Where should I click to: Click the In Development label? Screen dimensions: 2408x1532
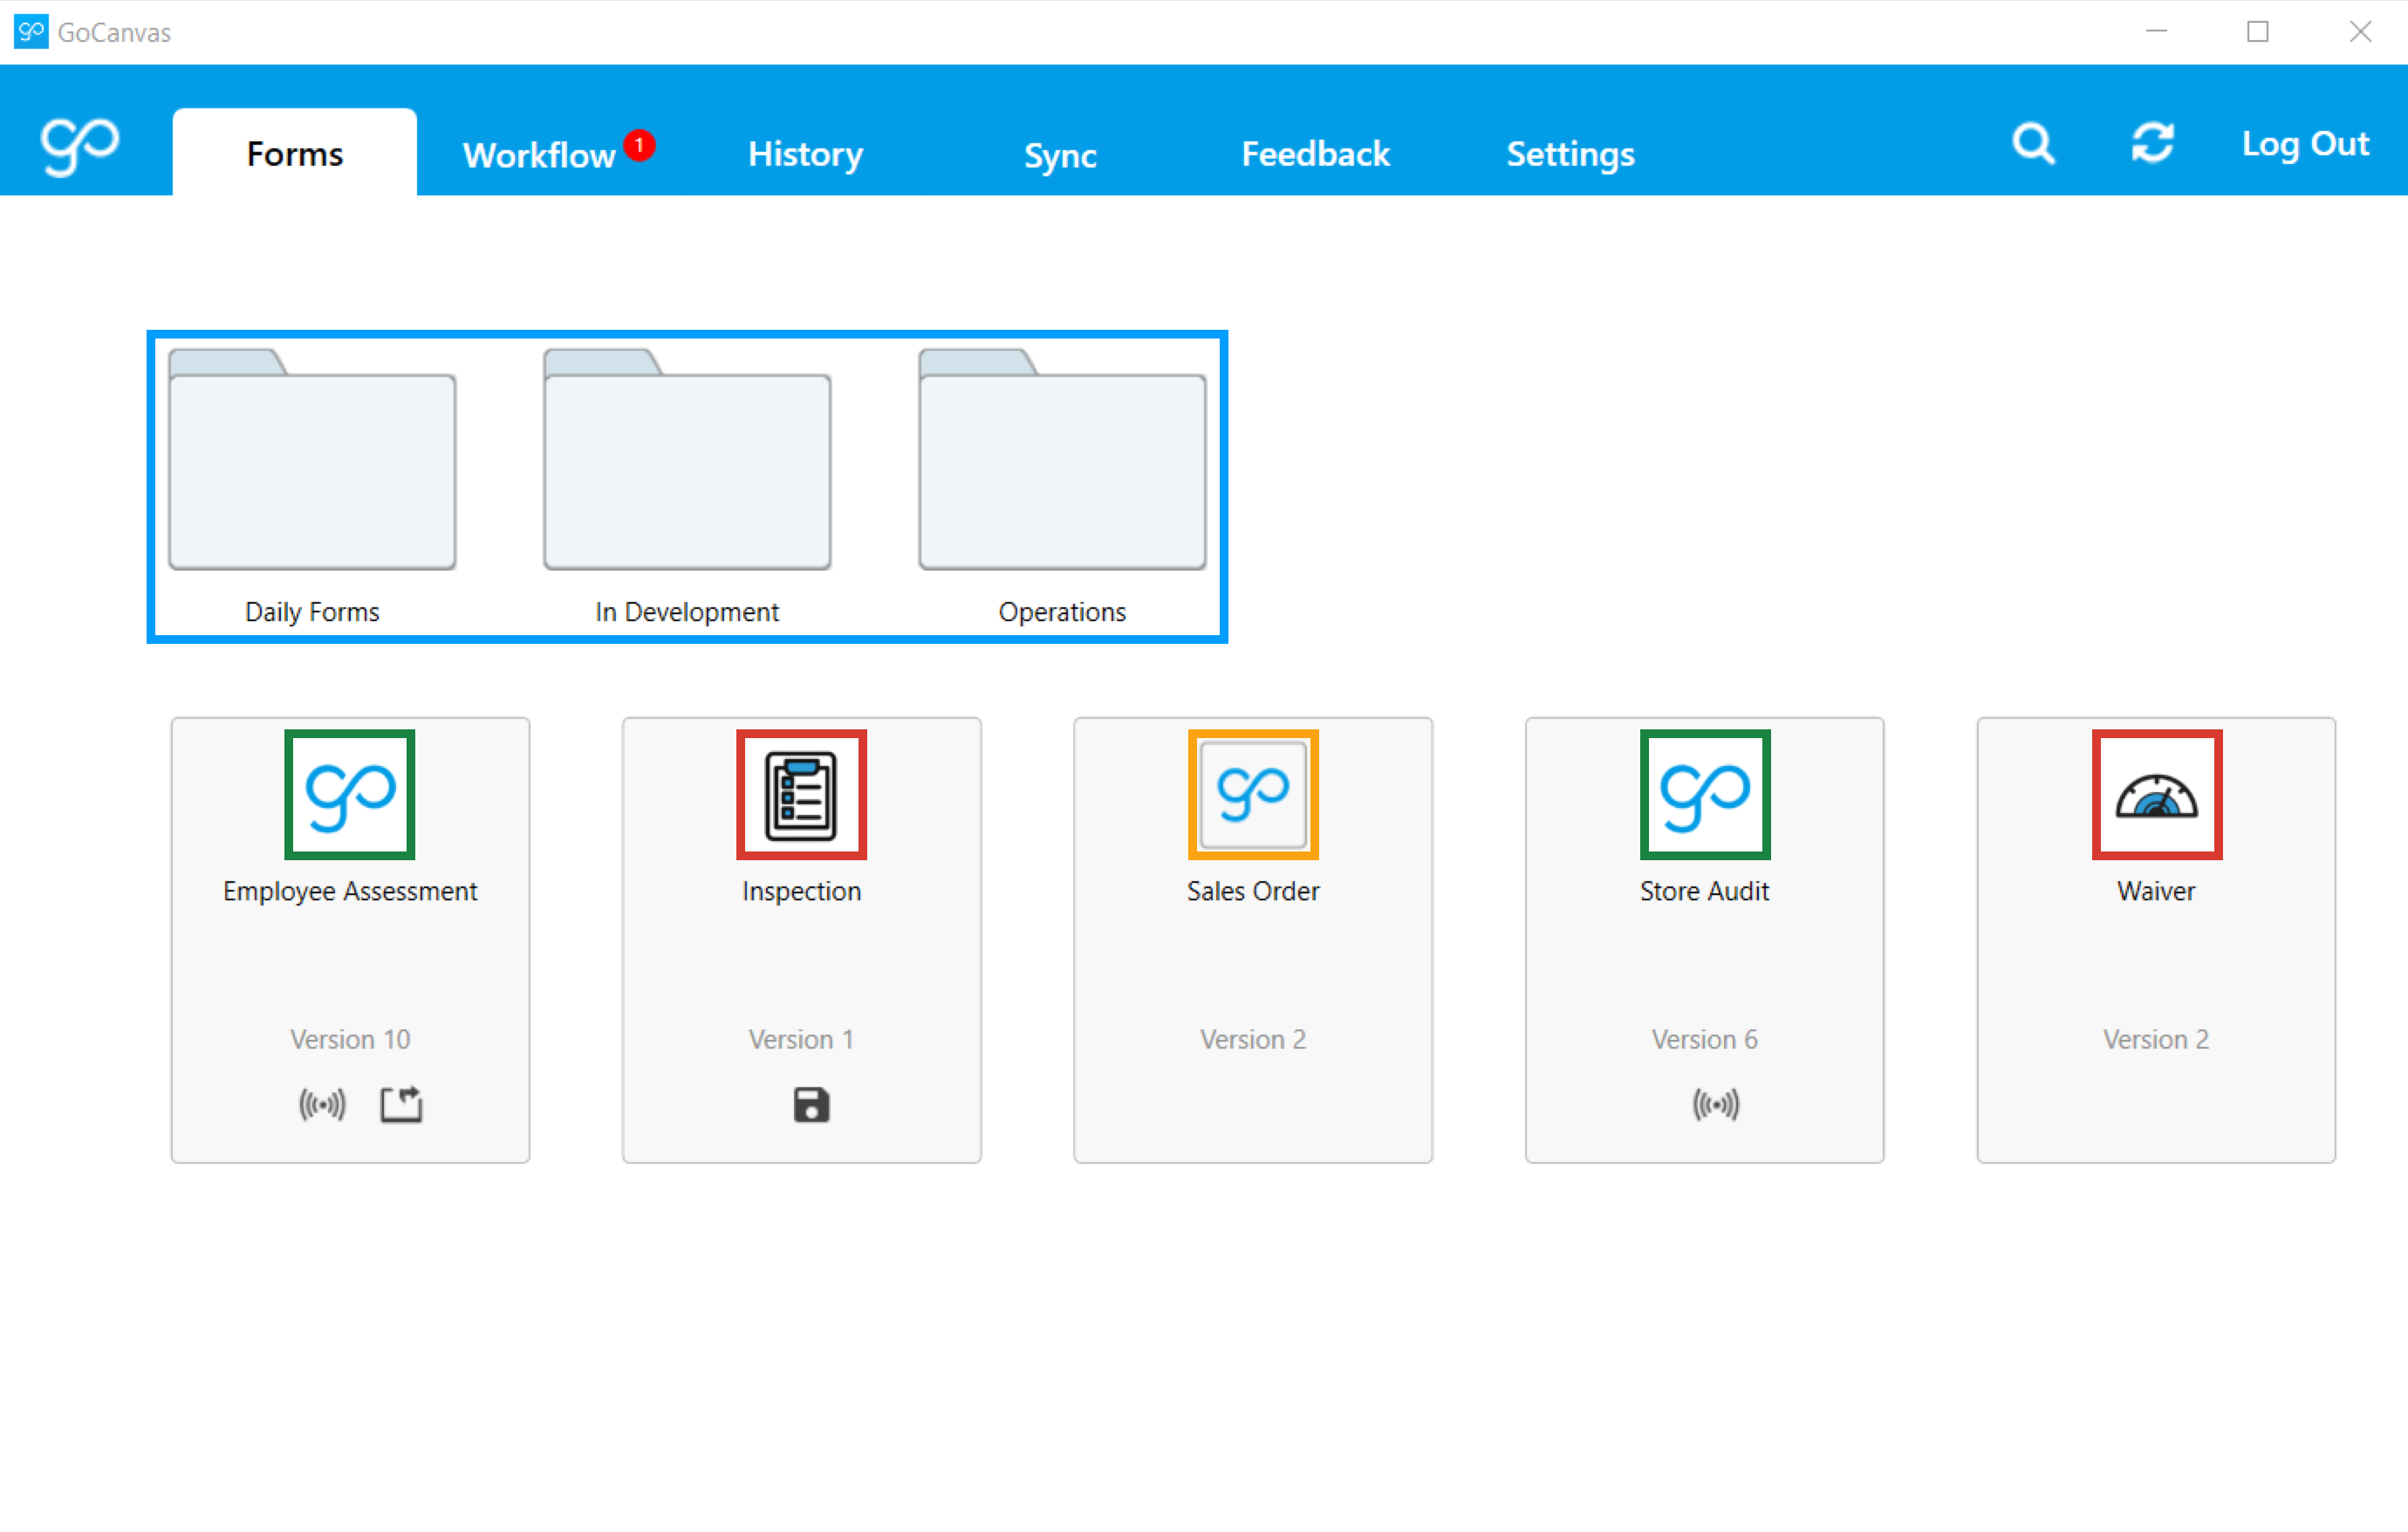[687, 612]
